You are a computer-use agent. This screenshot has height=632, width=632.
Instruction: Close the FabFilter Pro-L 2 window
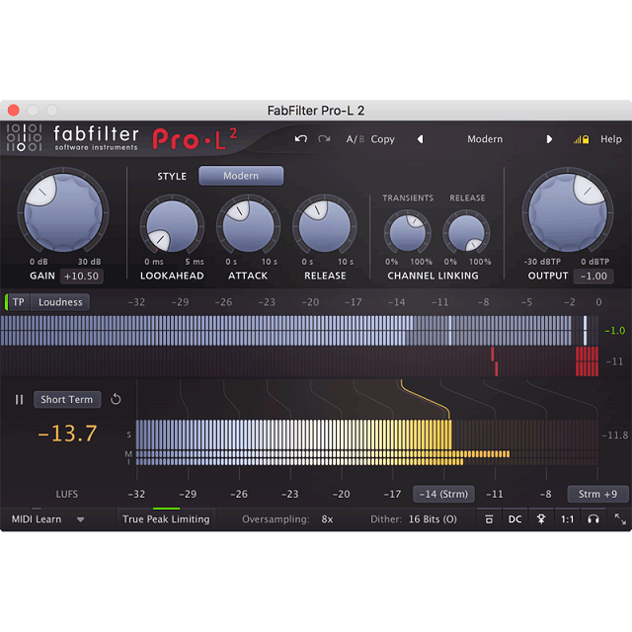(13, 110)
